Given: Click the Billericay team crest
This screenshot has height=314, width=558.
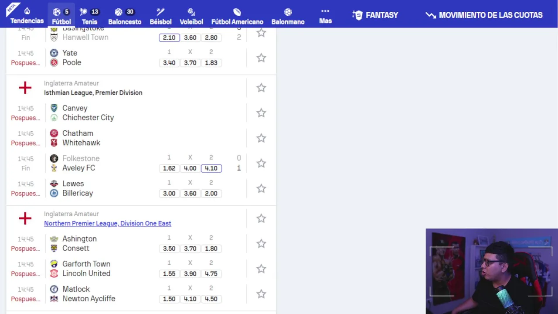Looking at the screenshot, I should point(54,193).
